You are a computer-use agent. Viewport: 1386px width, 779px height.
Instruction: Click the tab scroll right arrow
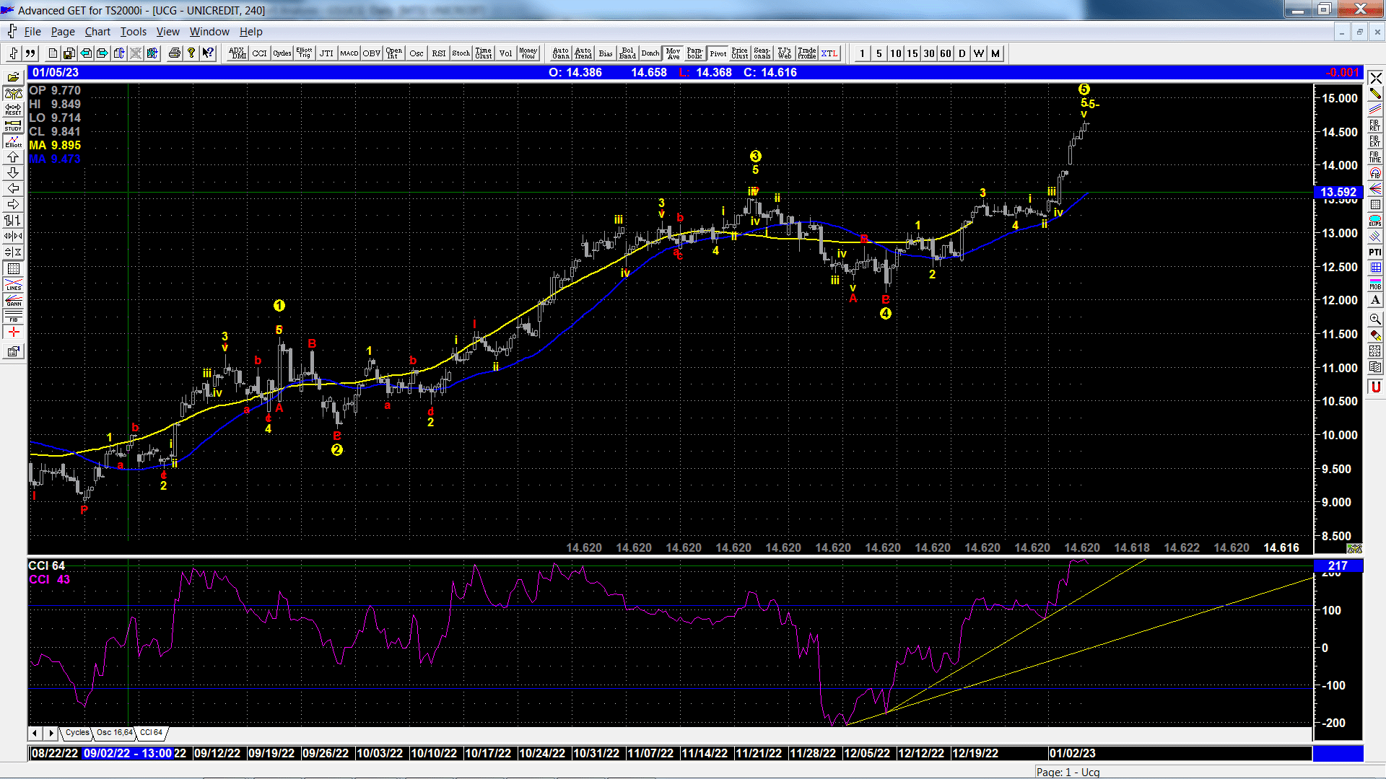(51, 733)
